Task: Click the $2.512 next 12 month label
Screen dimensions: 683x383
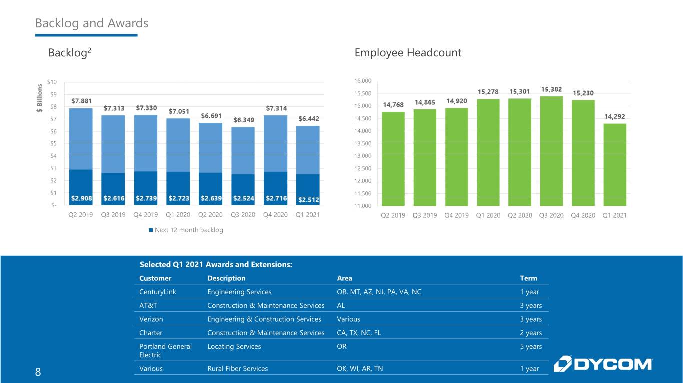Action: 309,200
